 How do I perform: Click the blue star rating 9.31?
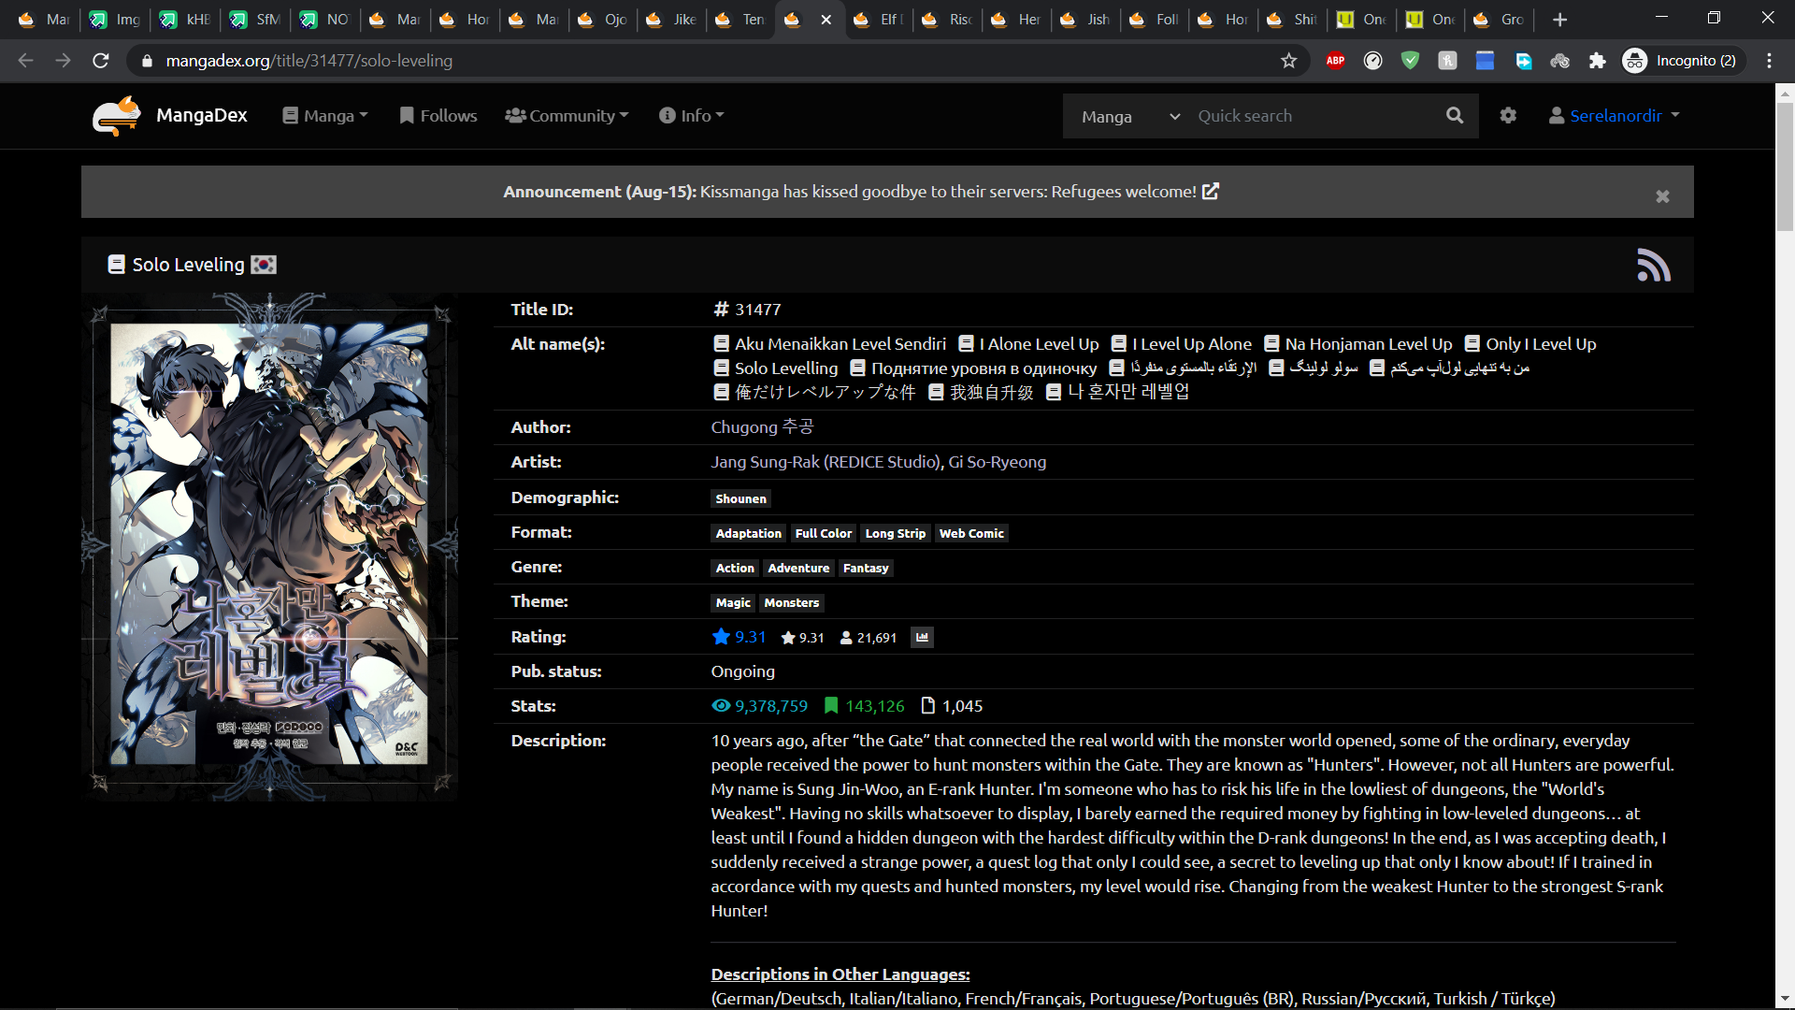(739, 637)
